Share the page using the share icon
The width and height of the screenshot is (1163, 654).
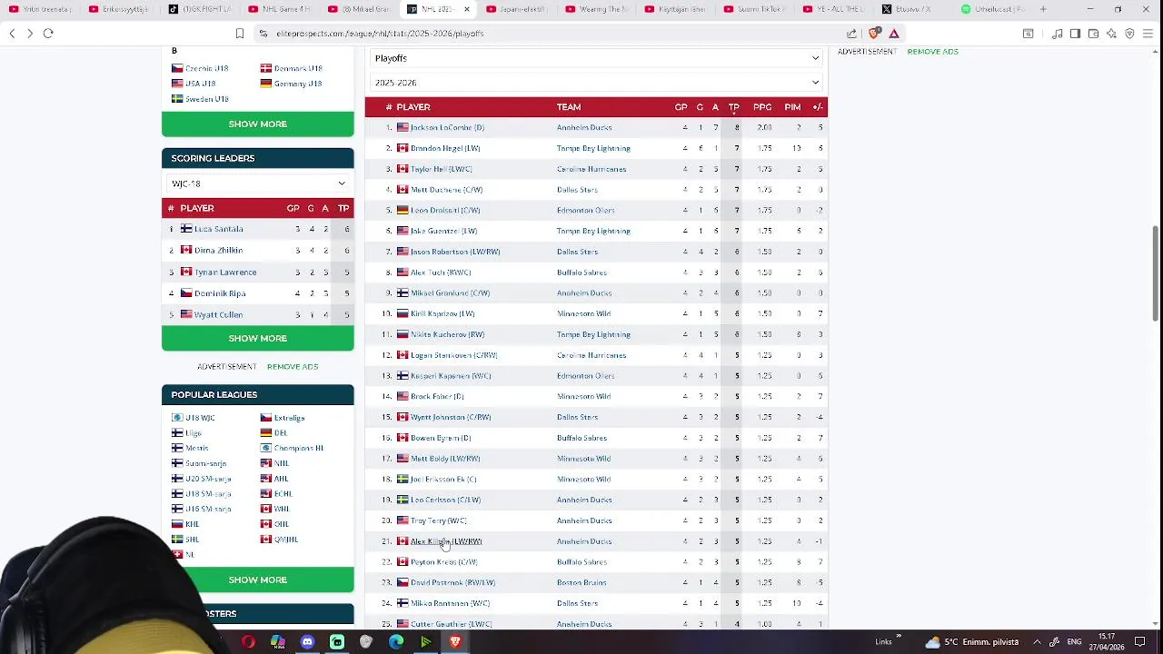coord(851,34)
